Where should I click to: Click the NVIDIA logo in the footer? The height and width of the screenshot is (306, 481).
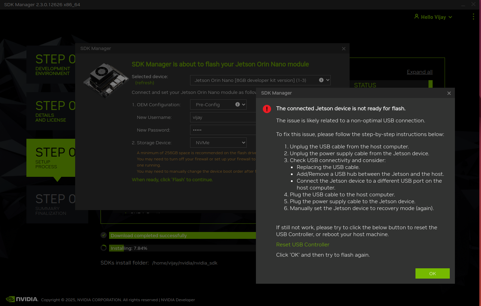point(22,299)
